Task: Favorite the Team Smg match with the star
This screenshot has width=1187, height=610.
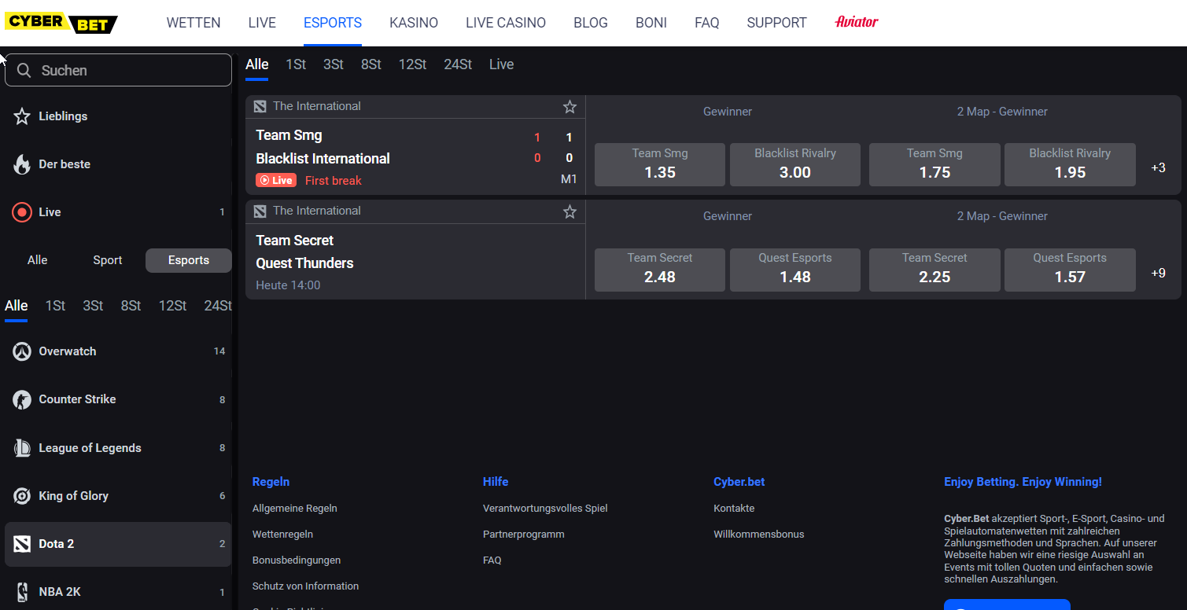Action: pos(570,106)
